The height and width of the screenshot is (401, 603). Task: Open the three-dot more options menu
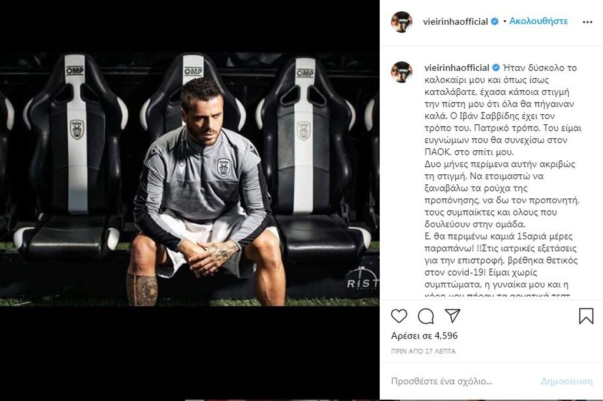point(587,22)
